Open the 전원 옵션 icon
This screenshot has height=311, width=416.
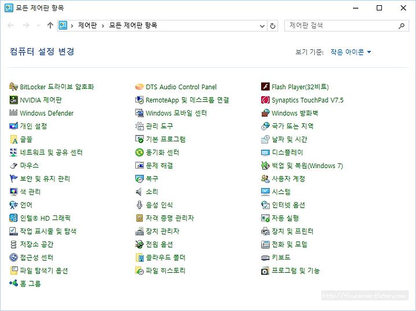[139, 244]
